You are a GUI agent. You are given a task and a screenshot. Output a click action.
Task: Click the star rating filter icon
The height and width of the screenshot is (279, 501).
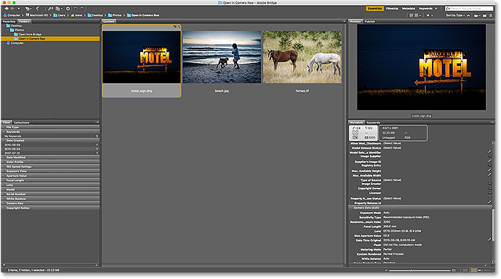click(x=428, y=16)
